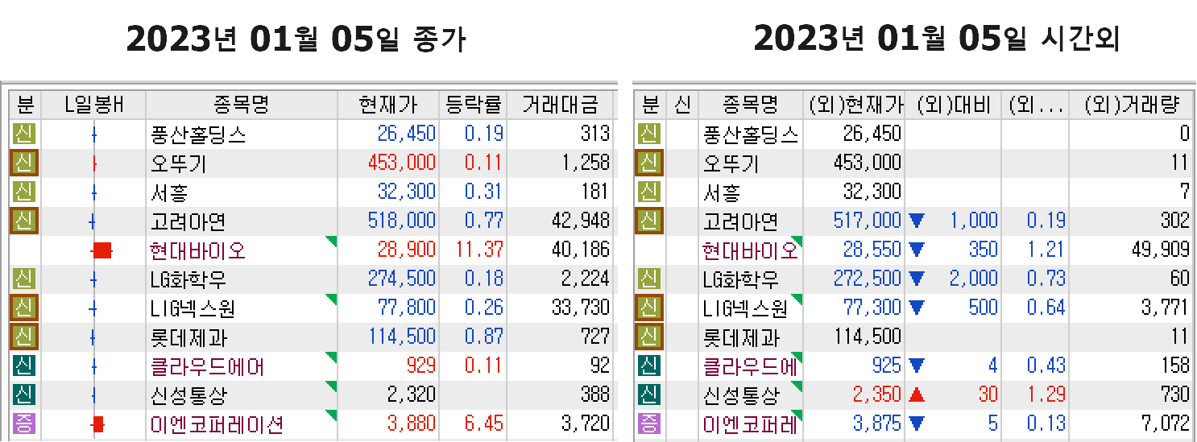This screenshot has width=1197, height=442.
Task: Click the red up-arrow in 신성통상 after-hours row
Action: click(x=917, y=395)
